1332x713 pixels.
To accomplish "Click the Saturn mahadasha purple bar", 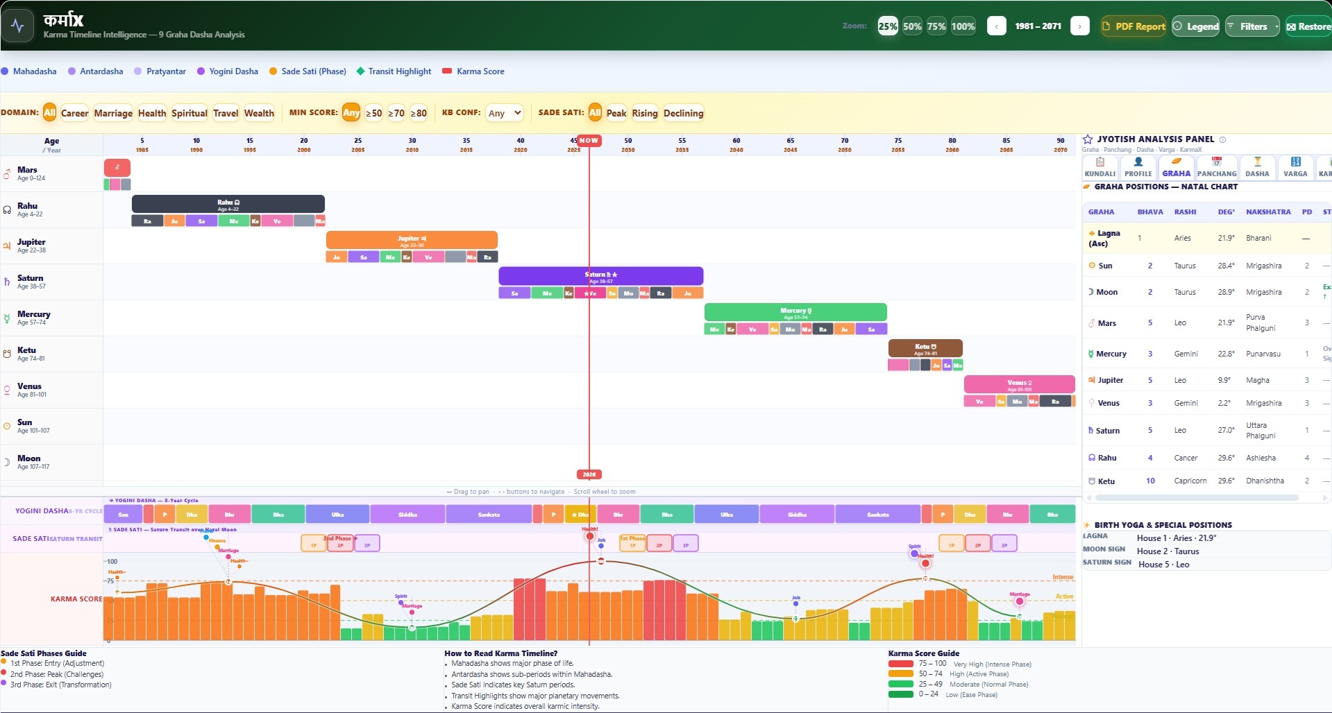I will pyautogui.click(x=600, y=276).
